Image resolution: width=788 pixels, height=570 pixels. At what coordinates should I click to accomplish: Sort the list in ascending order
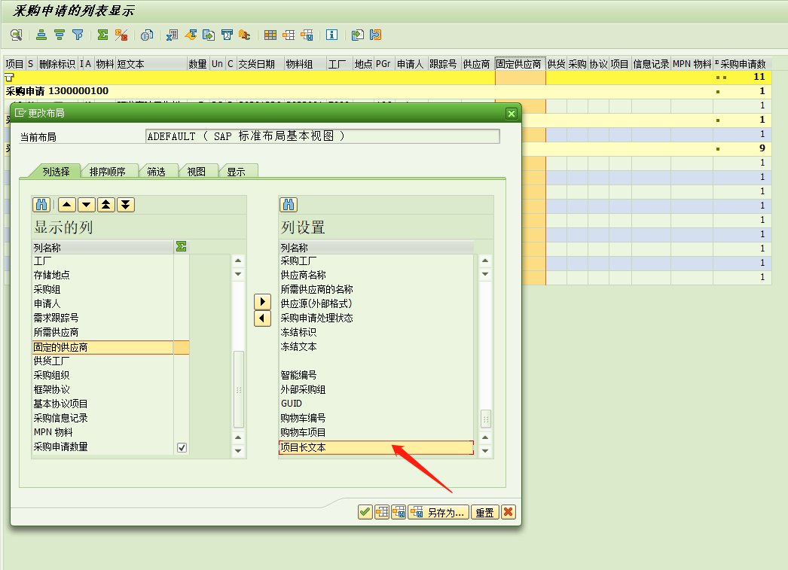tap(41, 35)
